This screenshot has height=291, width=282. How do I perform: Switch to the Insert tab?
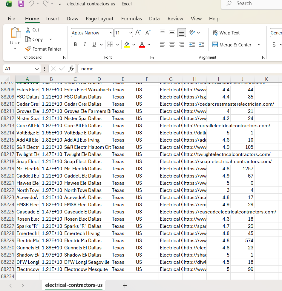click(53, 19)
